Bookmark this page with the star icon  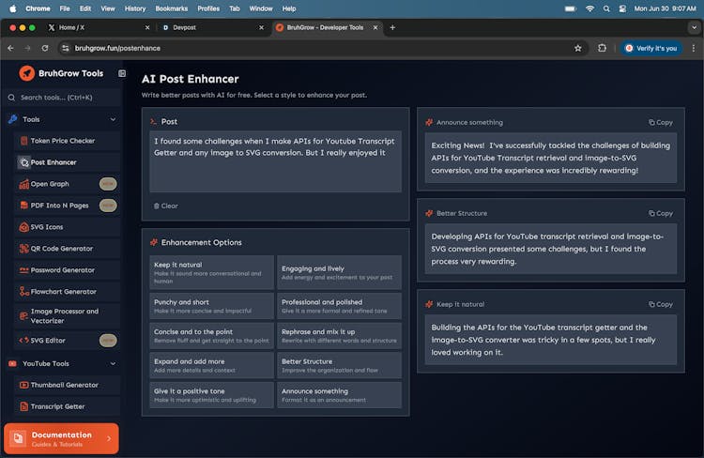coord(578,48)
